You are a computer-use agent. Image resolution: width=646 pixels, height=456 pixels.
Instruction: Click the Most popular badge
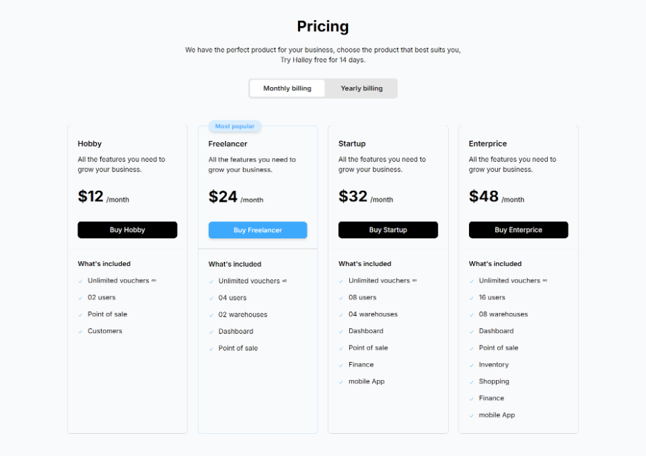click(x=234, y=126)
